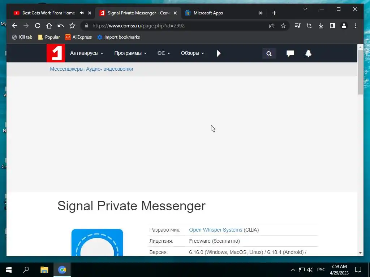Open the Windows Start menu
The width and height of the screenshot is (370, 277).
coord(9,270)
